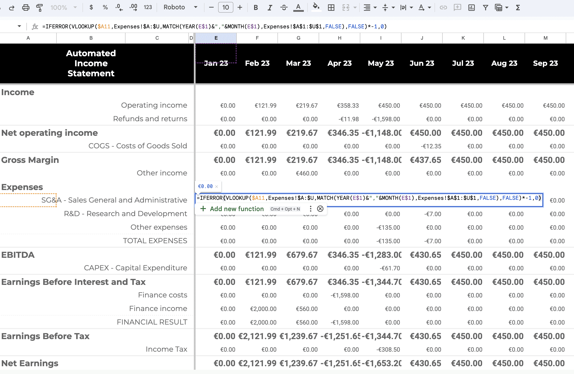The height and width of the screenshot is (374, 574).
Task: Open the options menu beside the function suggestion
Action: tap(310, 209)
